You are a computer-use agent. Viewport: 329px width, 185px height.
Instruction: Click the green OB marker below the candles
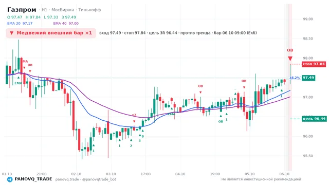(x=221, y=122)
